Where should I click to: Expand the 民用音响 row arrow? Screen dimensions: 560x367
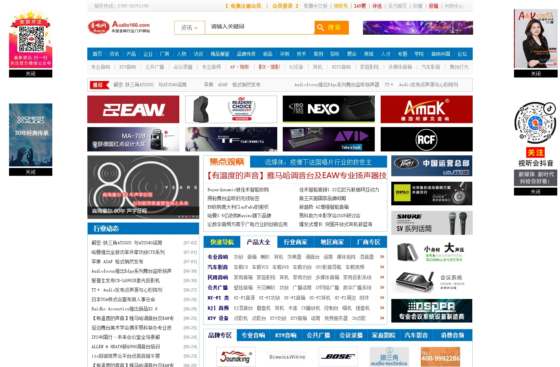(x=382, y=277)
